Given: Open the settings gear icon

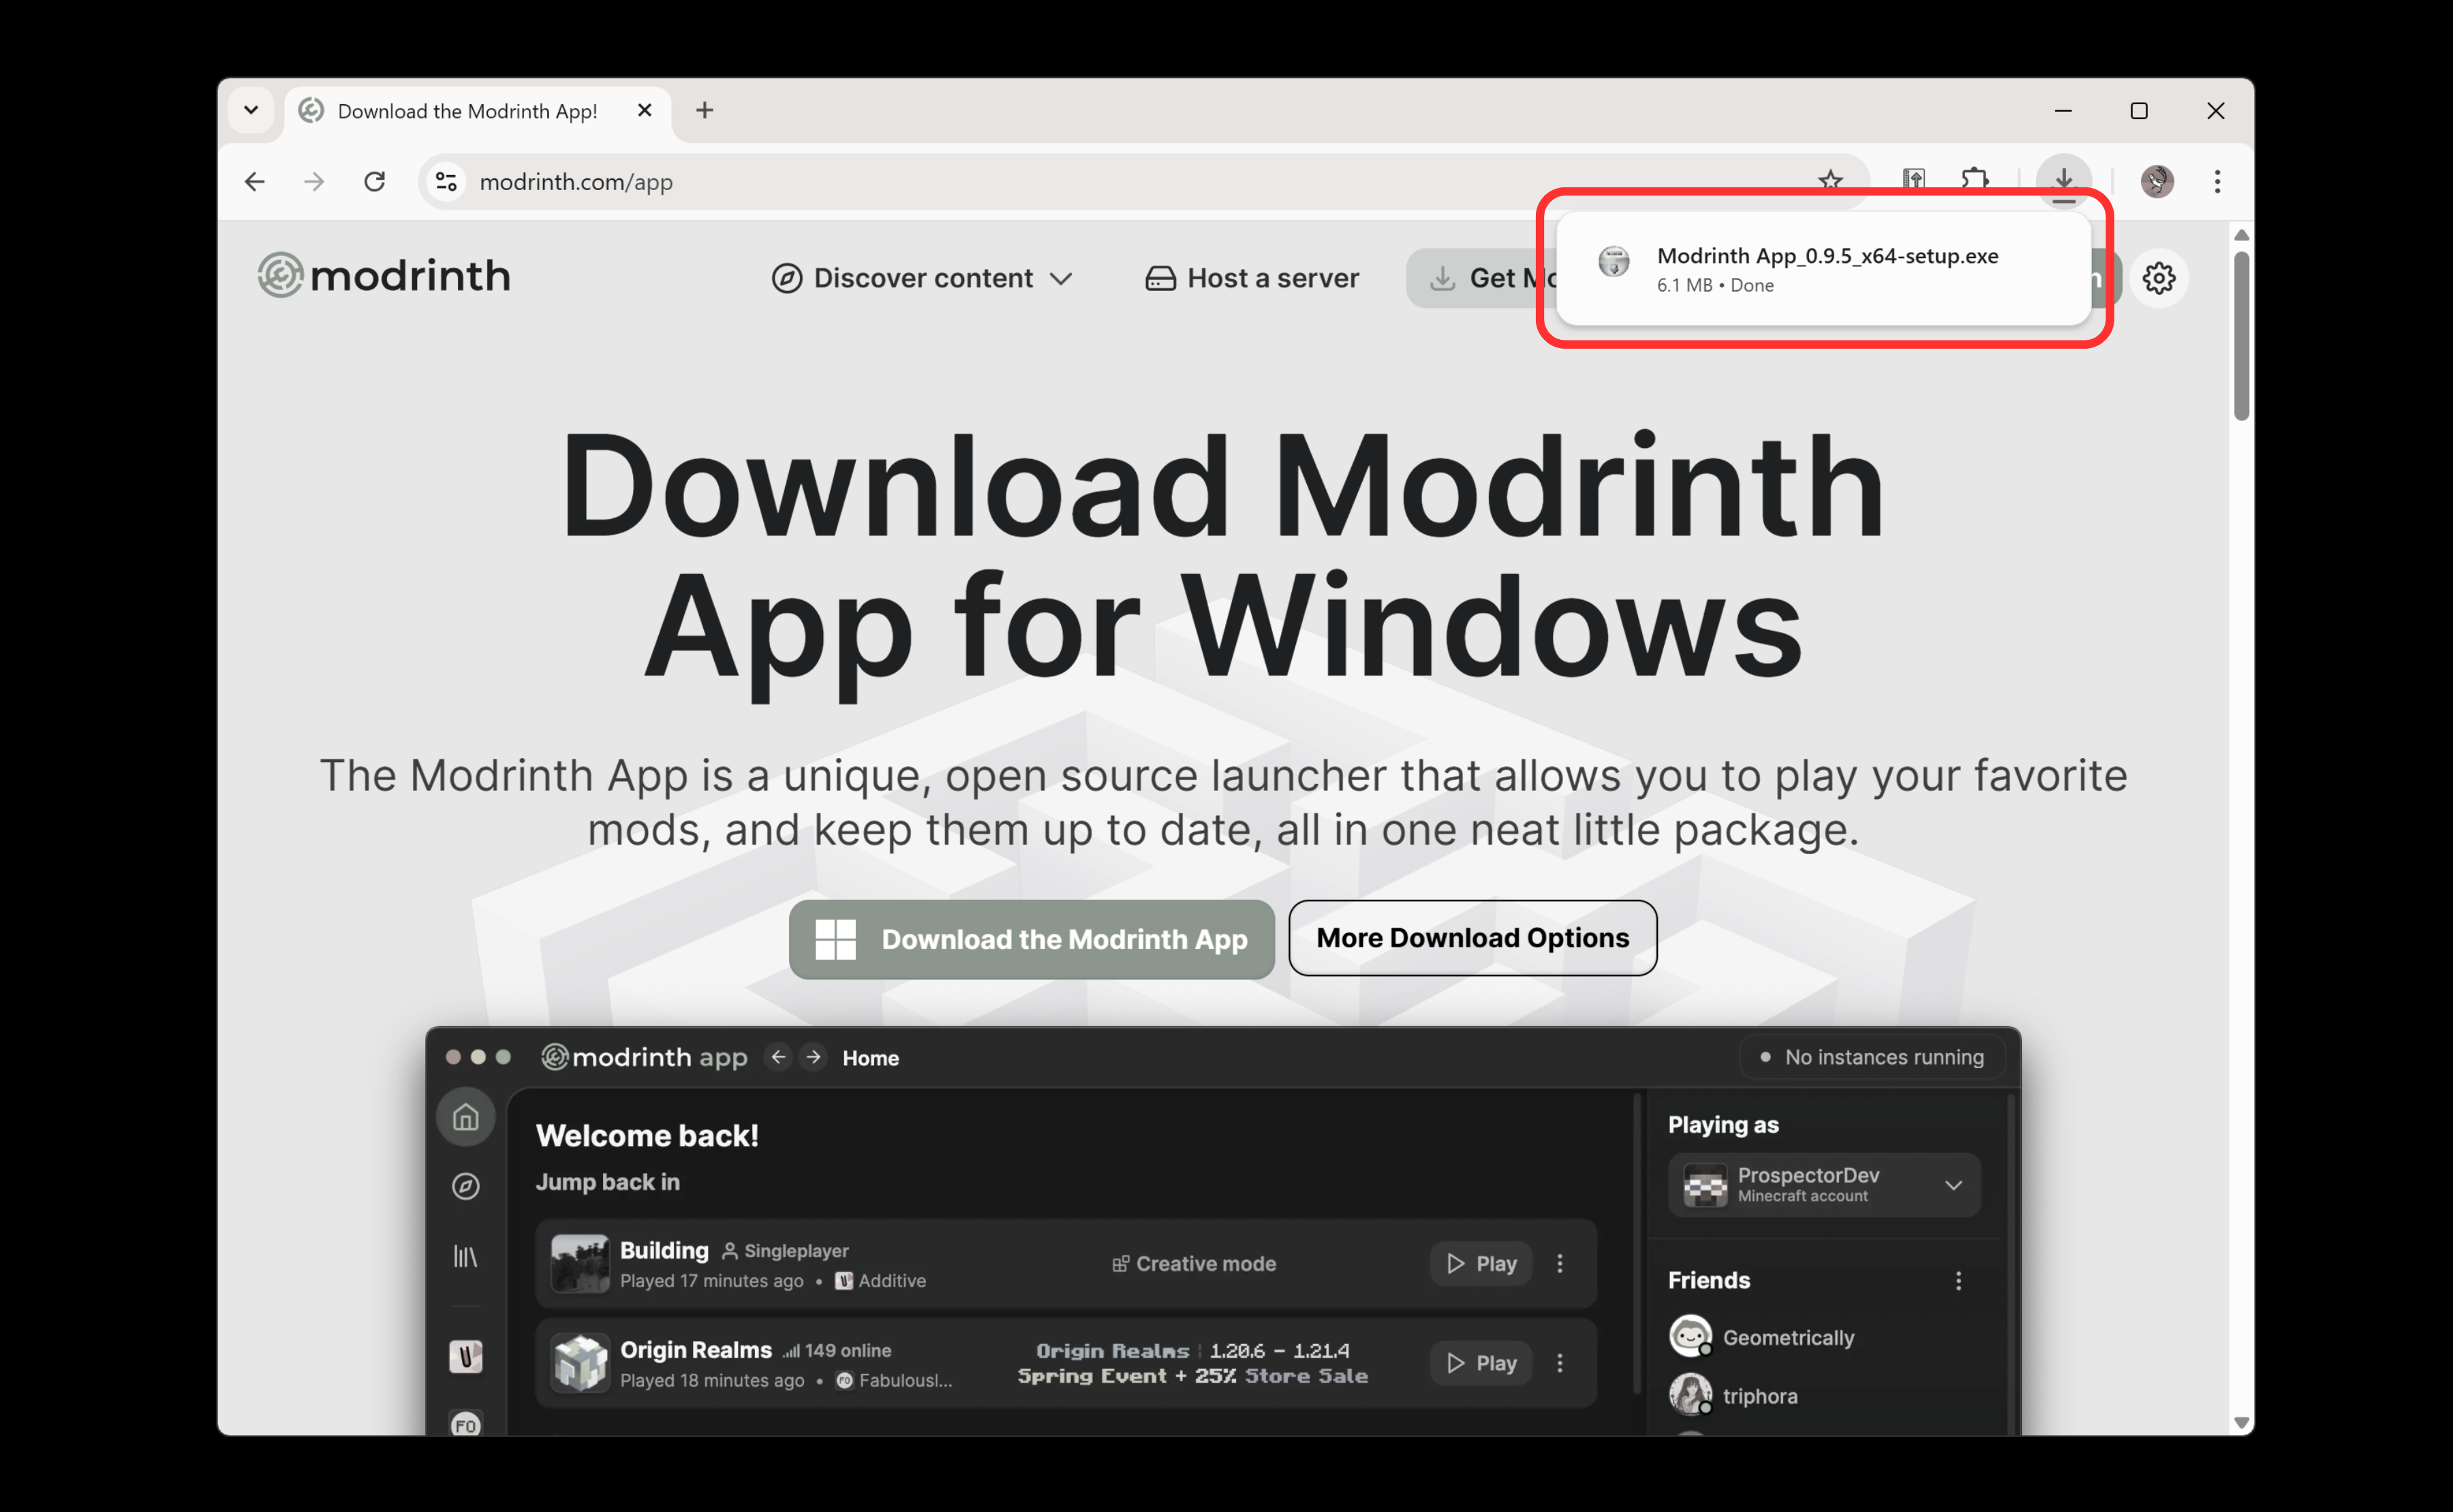Looking at the screenshot, I should tap(2159, 278).
